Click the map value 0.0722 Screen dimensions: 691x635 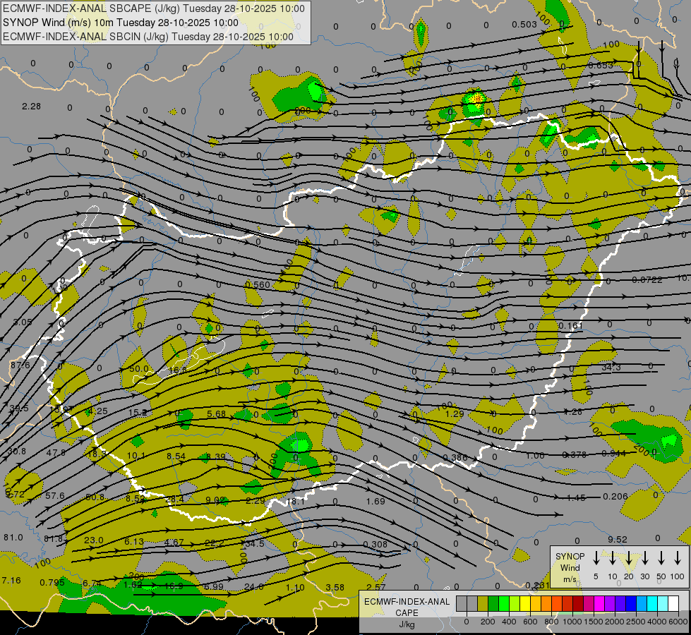647,280
